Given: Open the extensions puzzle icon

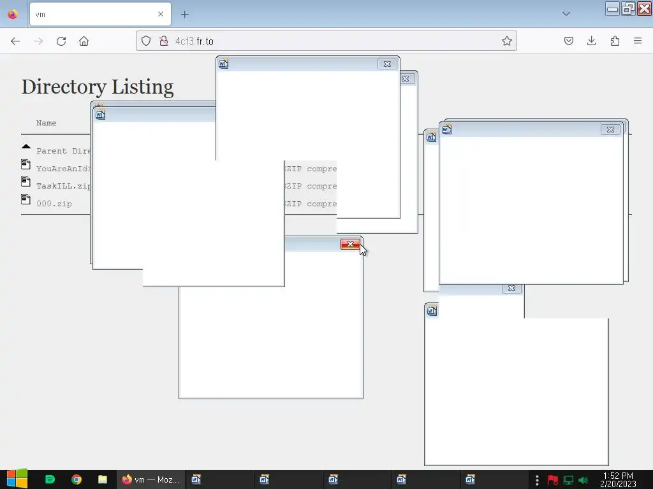Looking at the screenshot, I should click(615, 41).
